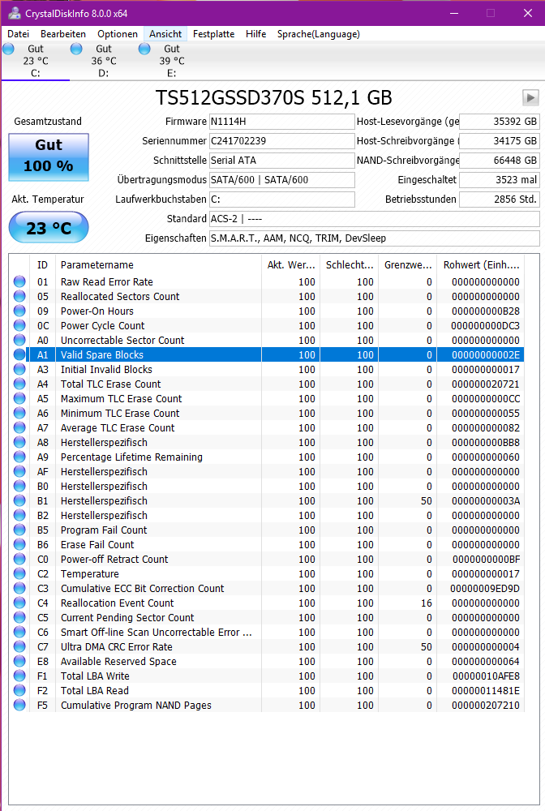
Task: Select the Current Pending Sector Count row
Action: click(266, 617)
